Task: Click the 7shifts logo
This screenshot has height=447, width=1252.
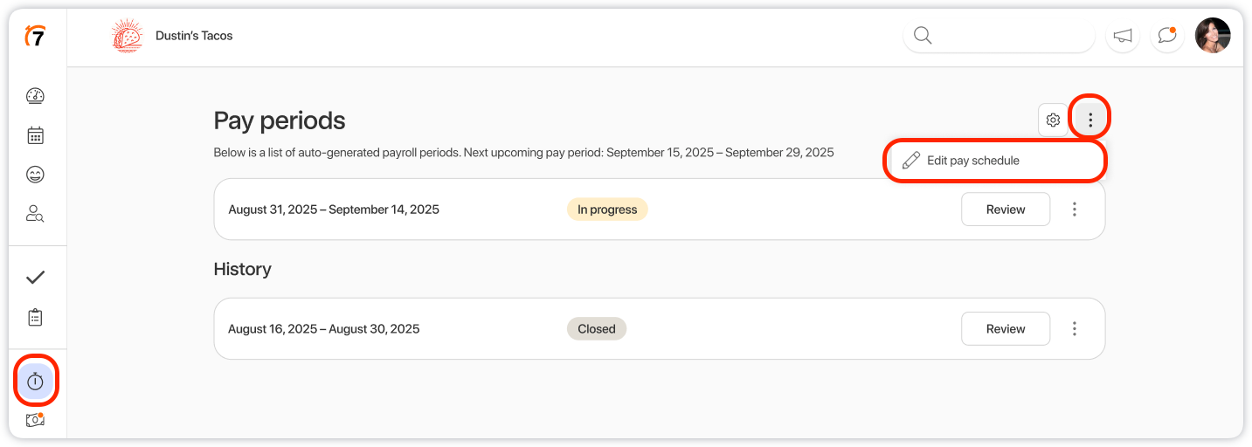Action: 35,36
